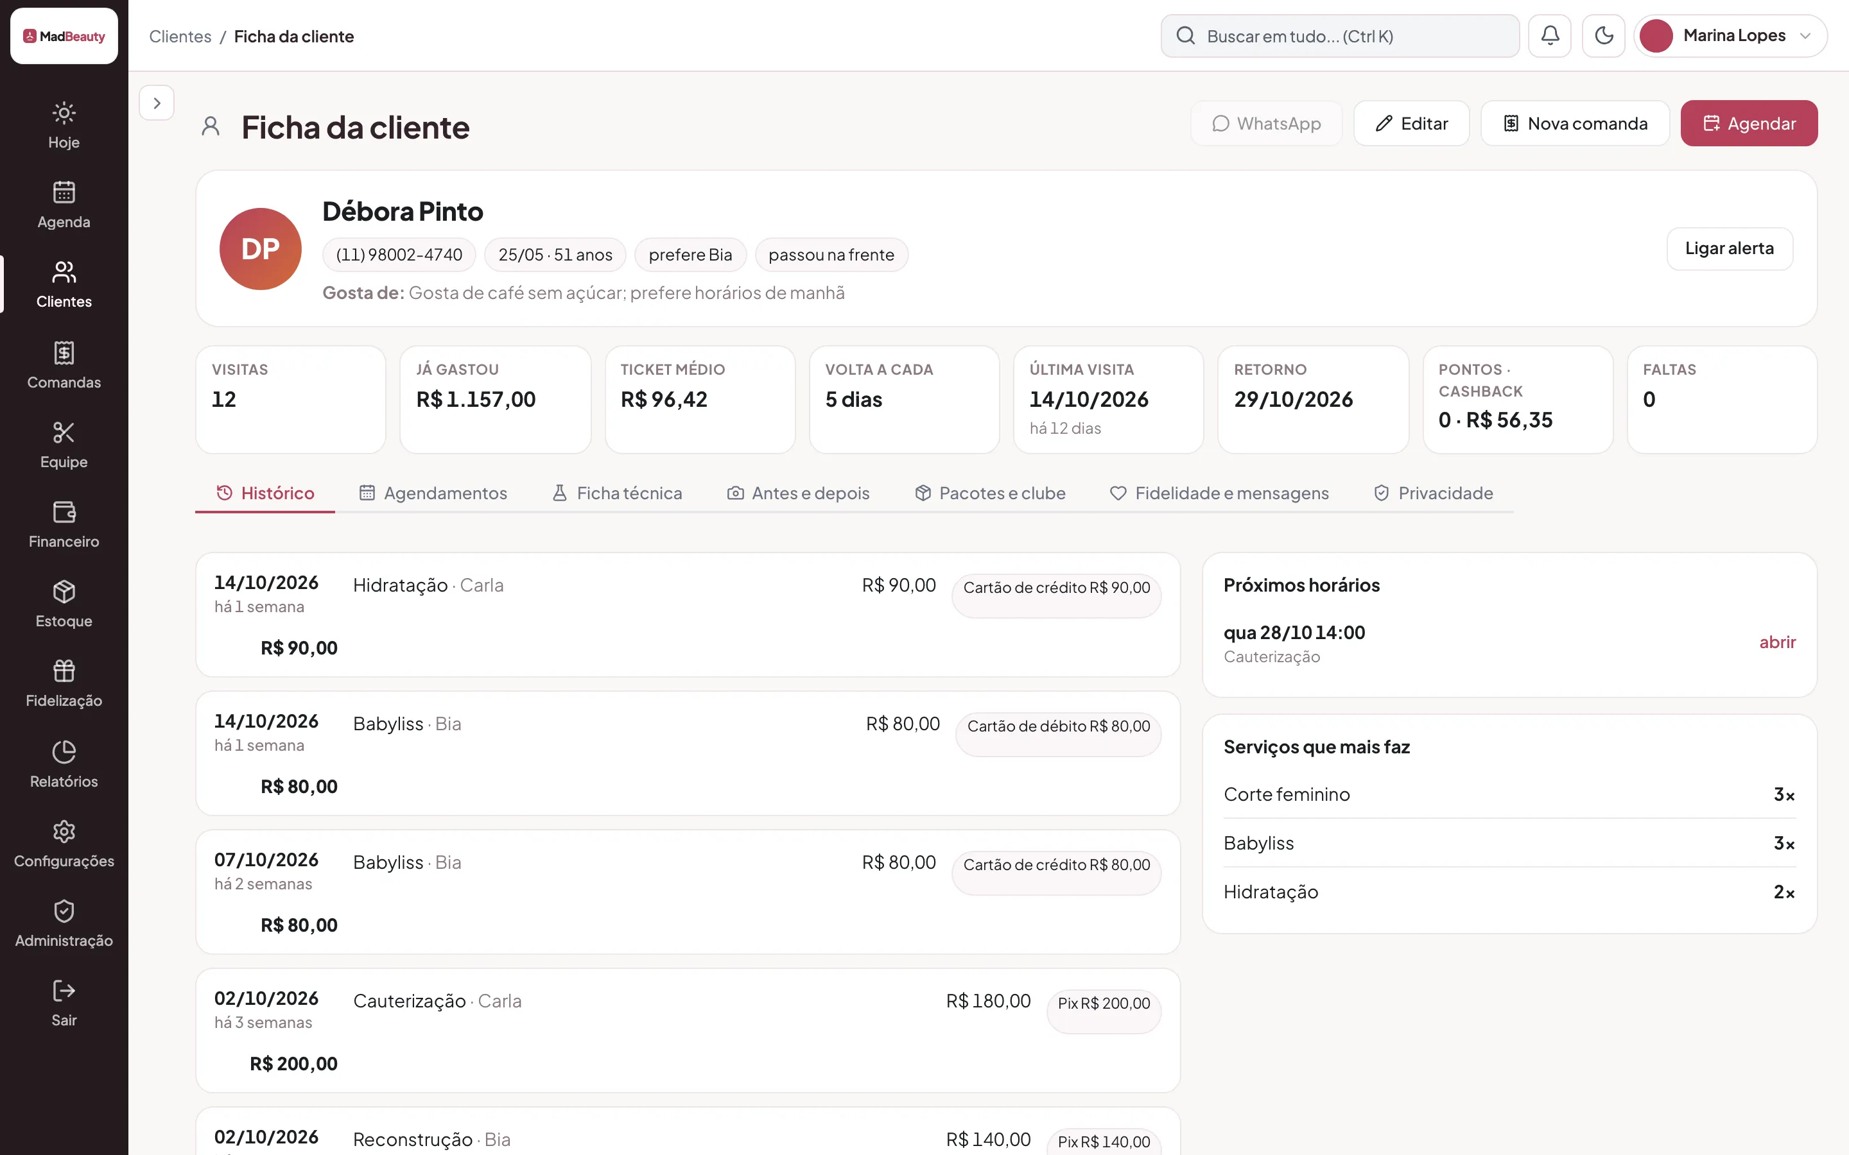The height and width of the screenshot is (1155, 1849).
Task: Click the 25/05 · 51 anos chip
Action: click(555, 255)
